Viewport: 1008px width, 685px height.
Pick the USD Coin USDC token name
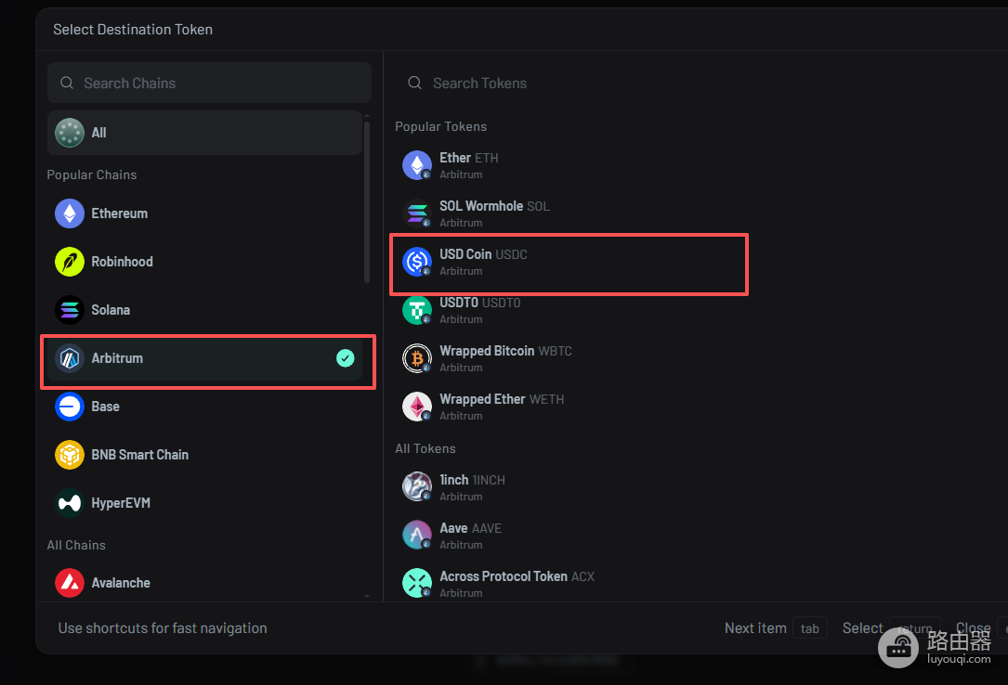[x=483, y=254]
